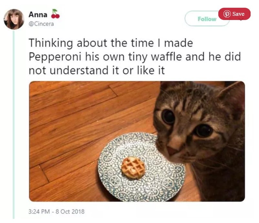Click the tiny waffle in the photo
259x223 pixels.
point(133,168)
